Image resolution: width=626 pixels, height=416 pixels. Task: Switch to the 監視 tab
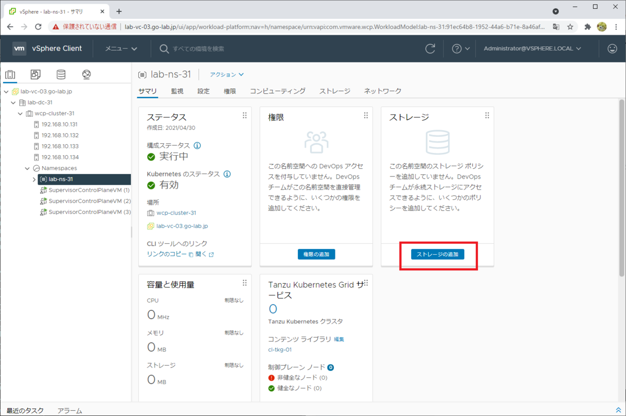(x=177, y=91)
